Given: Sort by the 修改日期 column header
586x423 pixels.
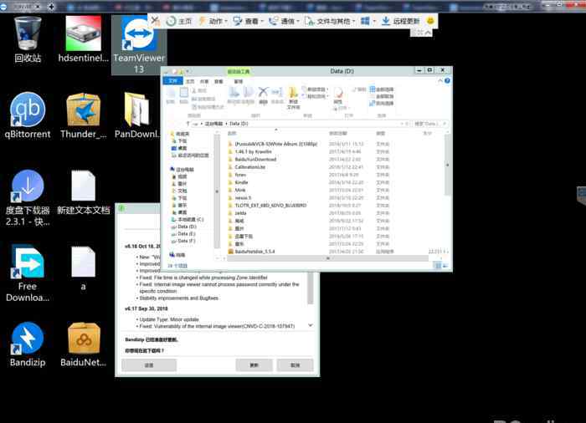Looking at the screenshot, I should (x=338, y=133).
